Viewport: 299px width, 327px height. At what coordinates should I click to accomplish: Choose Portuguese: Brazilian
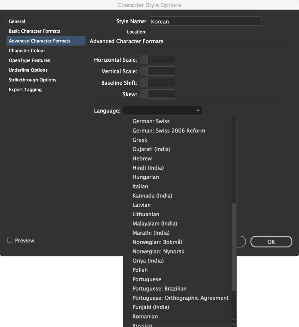point(177,288)
